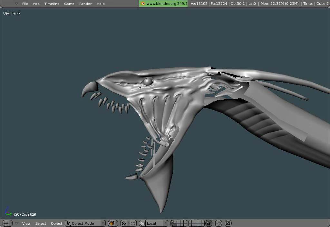
Task: Click the paperclip-shaped icon in 3D header
Action: [218, 223]
